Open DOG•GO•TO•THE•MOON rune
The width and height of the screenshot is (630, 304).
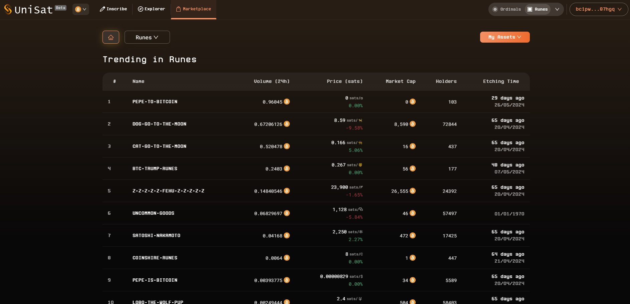coord(159,124)
